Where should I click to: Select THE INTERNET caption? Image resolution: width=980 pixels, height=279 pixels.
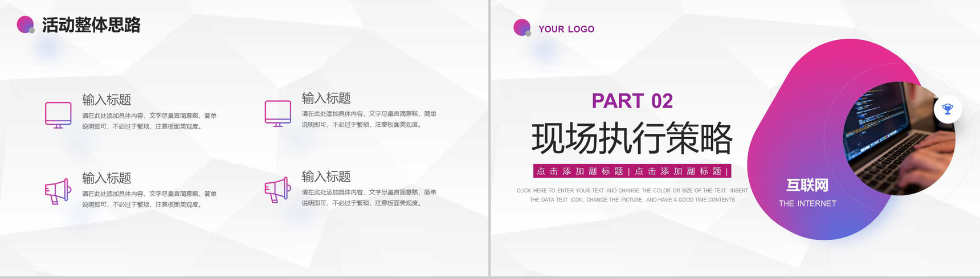coord(807,204)
